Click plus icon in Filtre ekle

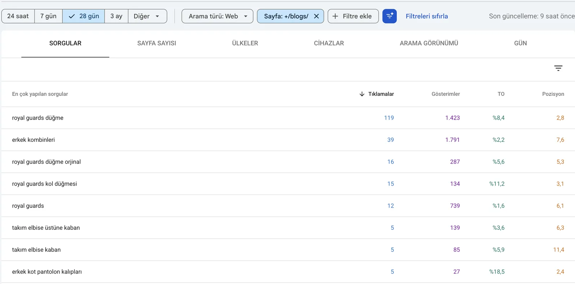[x=335, y=16]
